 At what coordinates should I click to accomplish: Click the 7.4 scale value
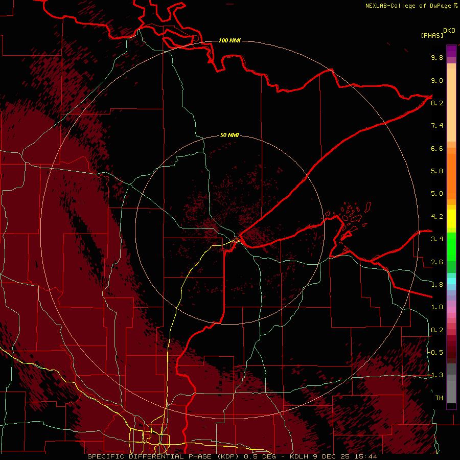pyautogui.click(x=437, y=126)
